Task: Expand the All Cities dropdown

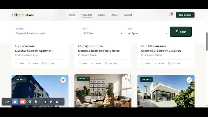Action: pyautogui.click(x=103, y=33)
